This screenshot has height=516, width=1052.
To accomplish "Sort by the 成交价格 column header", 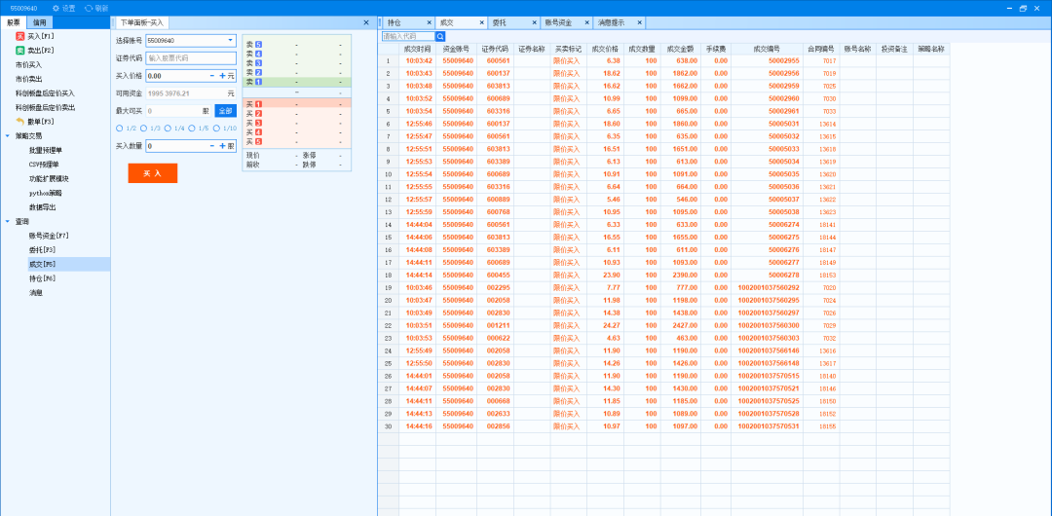I will coord(605,49).
